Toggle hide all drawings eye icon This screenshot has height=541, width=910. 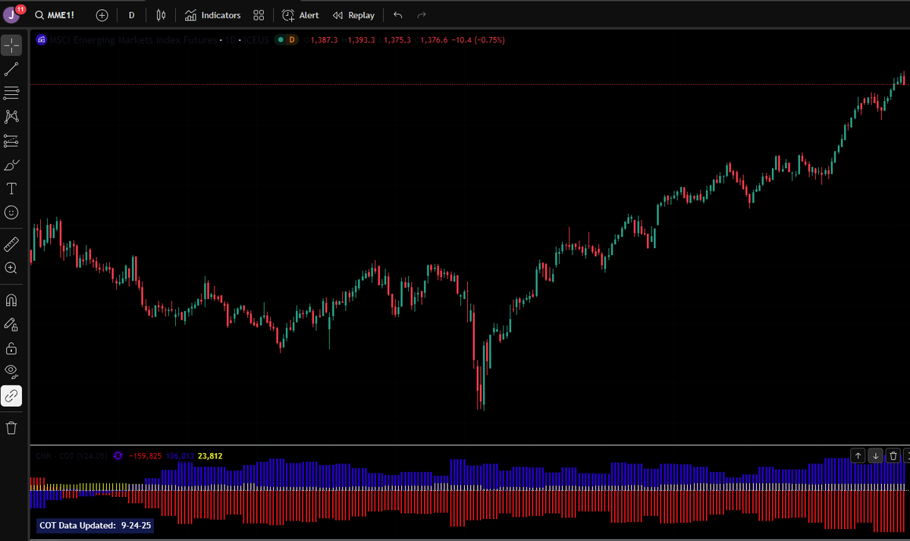[11, 372]
